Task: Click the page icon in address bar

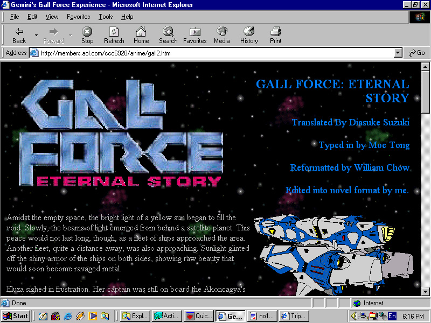Action: point(34,53)
